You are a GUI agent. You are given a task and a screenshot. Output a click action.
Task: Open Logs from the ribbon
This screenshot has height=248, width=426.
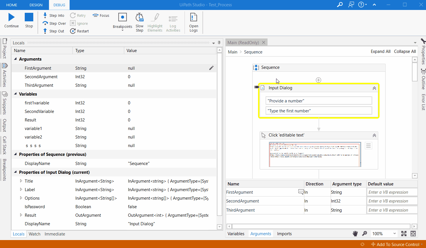(193, 22)
